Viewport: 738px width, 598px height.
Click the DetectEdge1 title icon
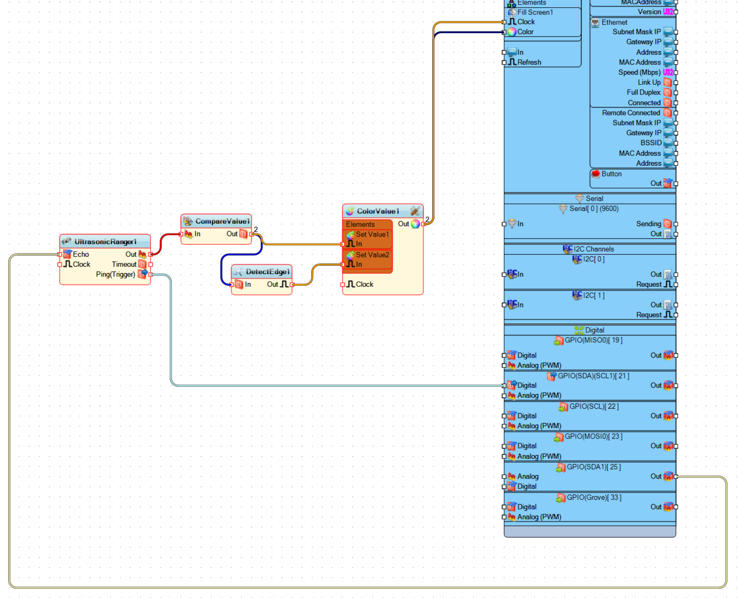(238, 271)
